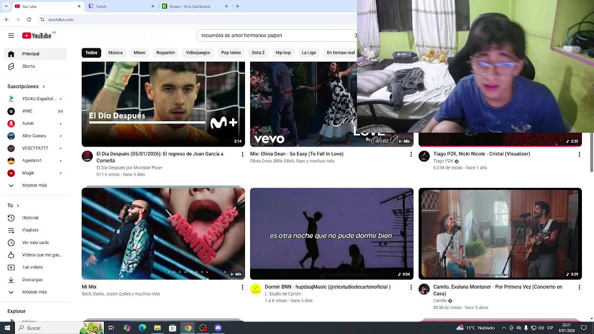The image size is (594, 334).
Task: Open Camilo channel name link
Action: click(x=440, y=301)
